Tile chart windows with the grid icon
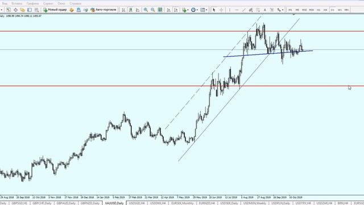 coord(160,10)
